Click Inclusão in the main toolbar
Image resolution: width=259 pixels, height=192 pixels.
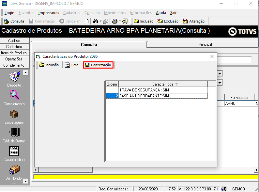click(x=144, y=21)
